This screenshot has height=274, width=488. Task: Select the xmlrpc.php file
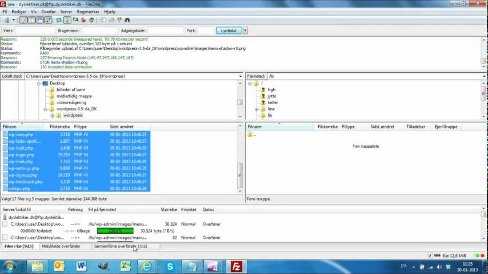(19, 189)
